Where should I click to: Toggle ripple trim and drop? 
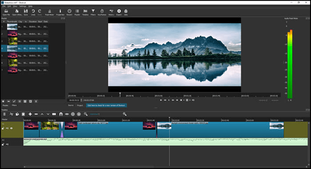click(73, 114)
